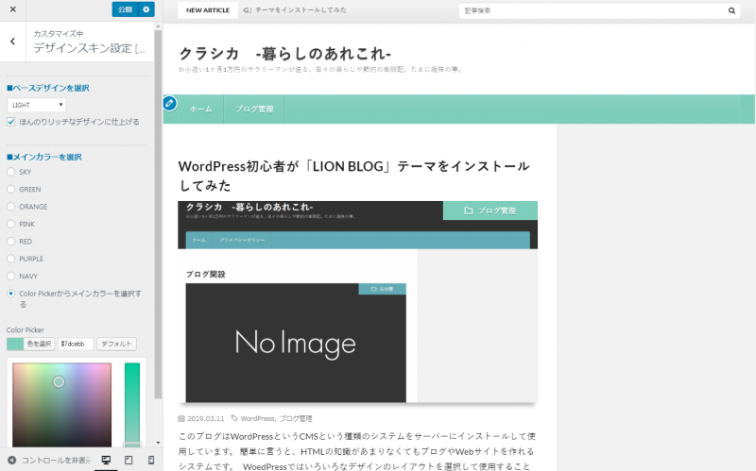Screen dimensions: 756x471
Task: Hide controls using the collapse arrow icon
Action: [x=12, y=460]
